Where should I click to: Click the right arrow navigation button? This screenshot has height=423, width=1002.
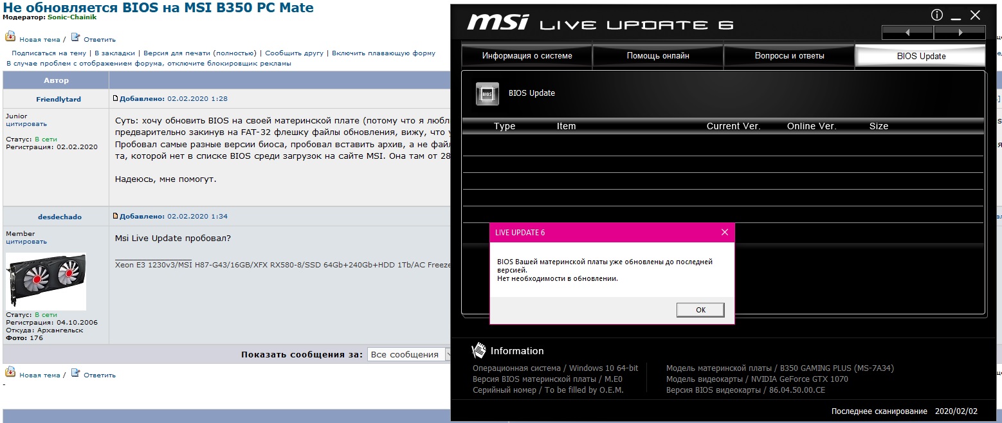[960, 33]
